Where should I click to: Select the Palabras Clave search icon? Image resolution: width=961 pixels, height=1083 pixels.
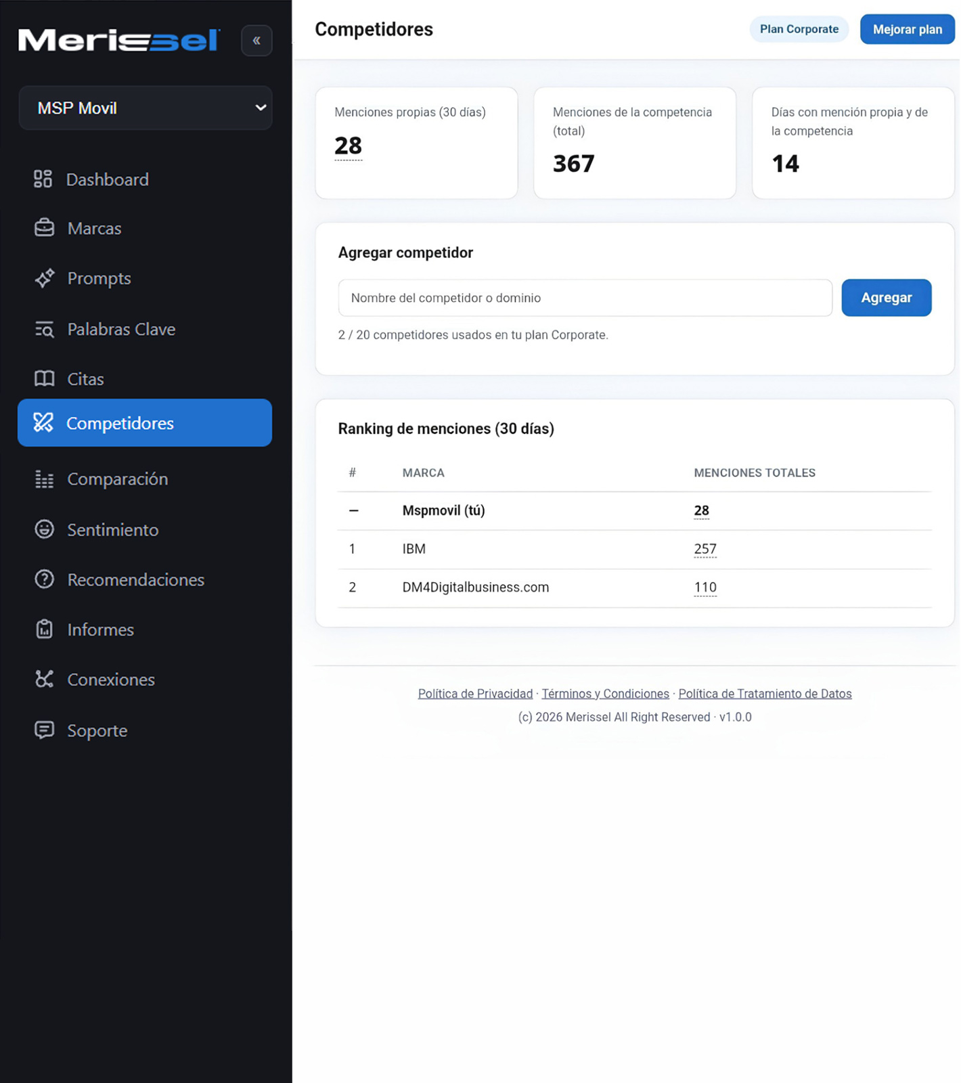tap(45, 329)
